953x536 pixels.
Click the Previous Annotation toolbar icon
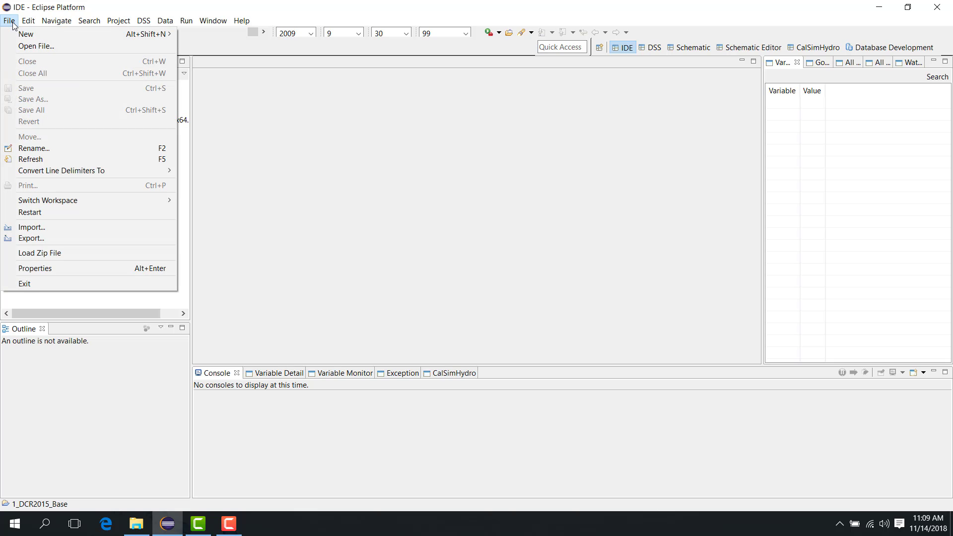point(562,32)
